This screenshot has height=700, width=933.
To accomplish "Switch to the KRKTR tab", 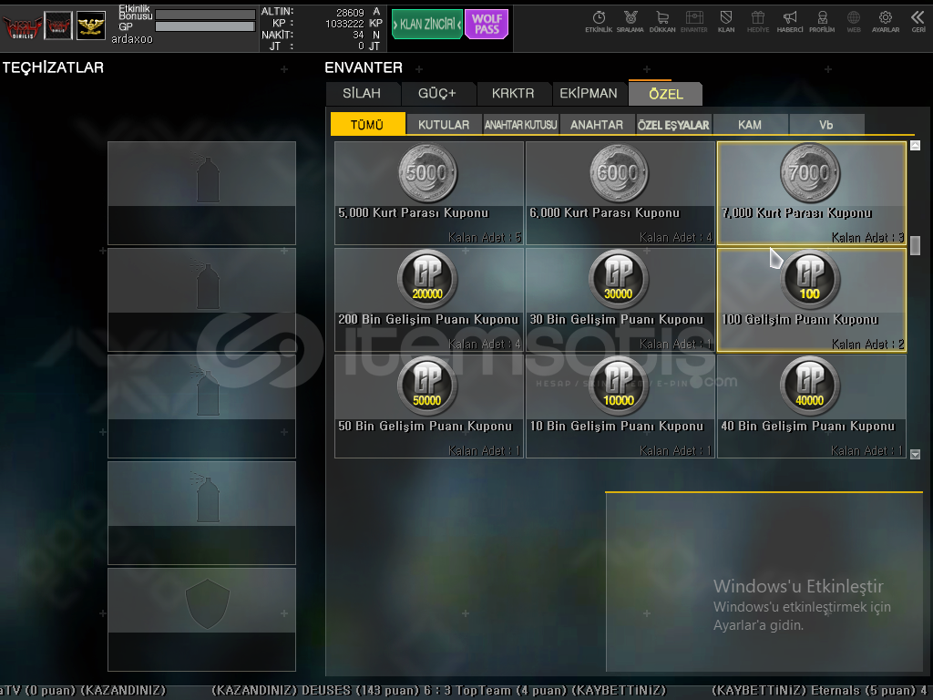I will coord(513,94).
